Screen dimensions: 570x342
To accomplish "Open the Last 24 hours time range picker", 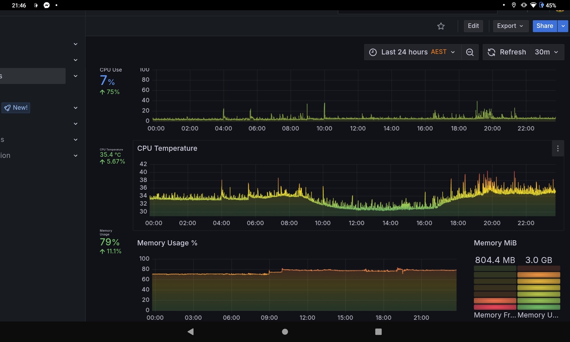I will click(412, 52).
